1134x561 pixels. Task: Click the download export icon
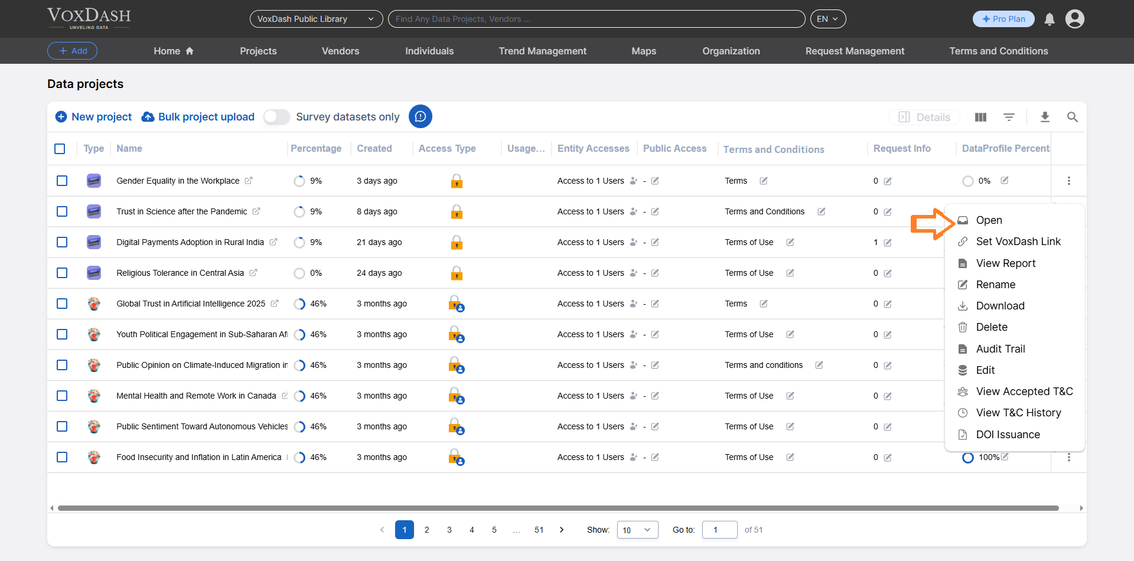pyautogui.click(x=1045, y=117)
